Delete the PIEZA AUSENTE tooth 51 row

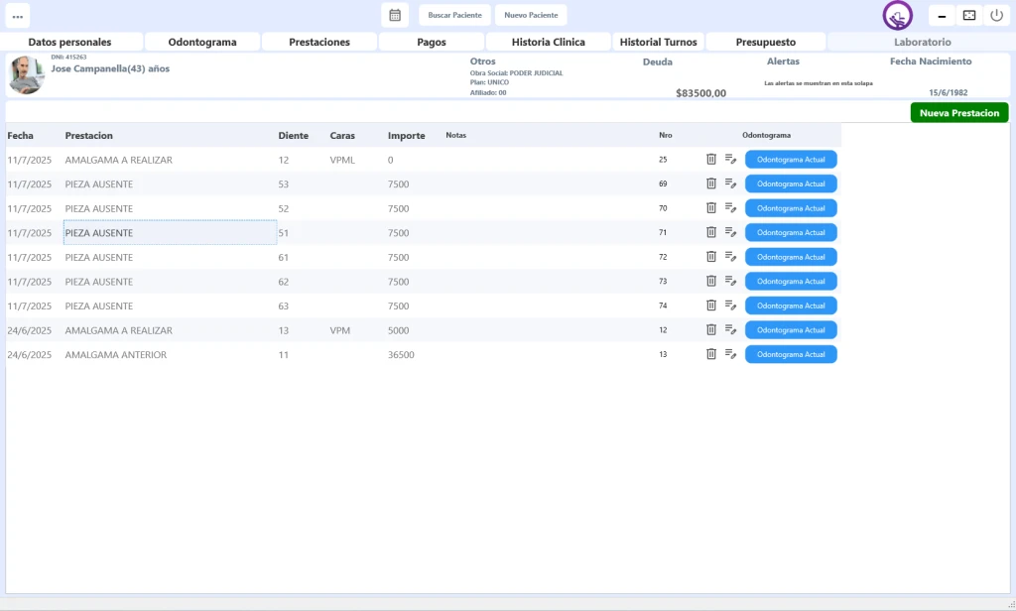(x=710, y=232)
